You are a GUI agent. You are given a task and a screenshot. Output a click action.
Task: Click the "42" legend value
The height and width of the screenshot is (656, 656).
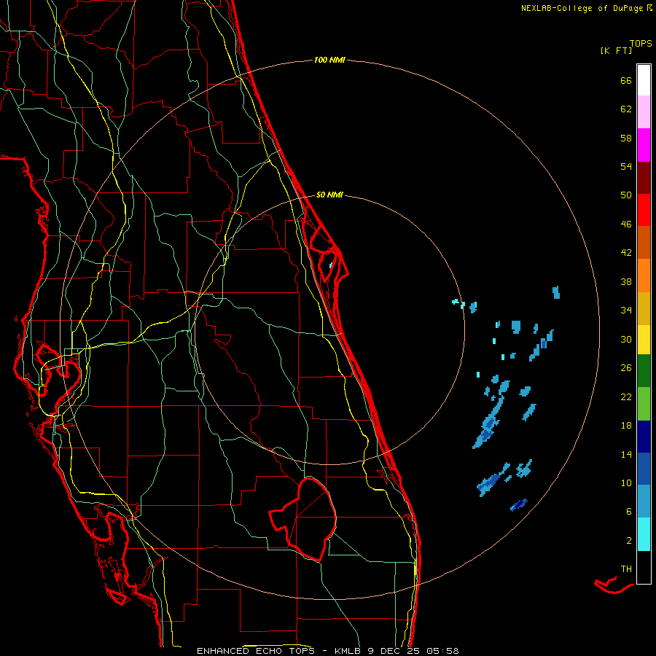pyautogui.click(x=626, y=253)
